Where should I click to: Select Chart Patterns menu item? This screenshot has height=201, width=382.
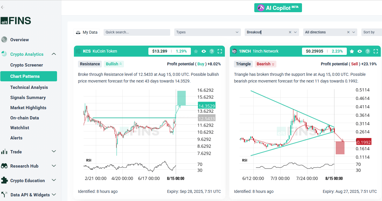pyautogui.click(x=29, y=76)
